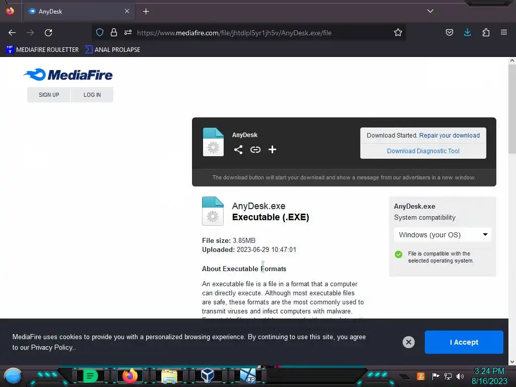Open the Firefox downloads panel
516x387 pixels.
[x=467, y=32]
